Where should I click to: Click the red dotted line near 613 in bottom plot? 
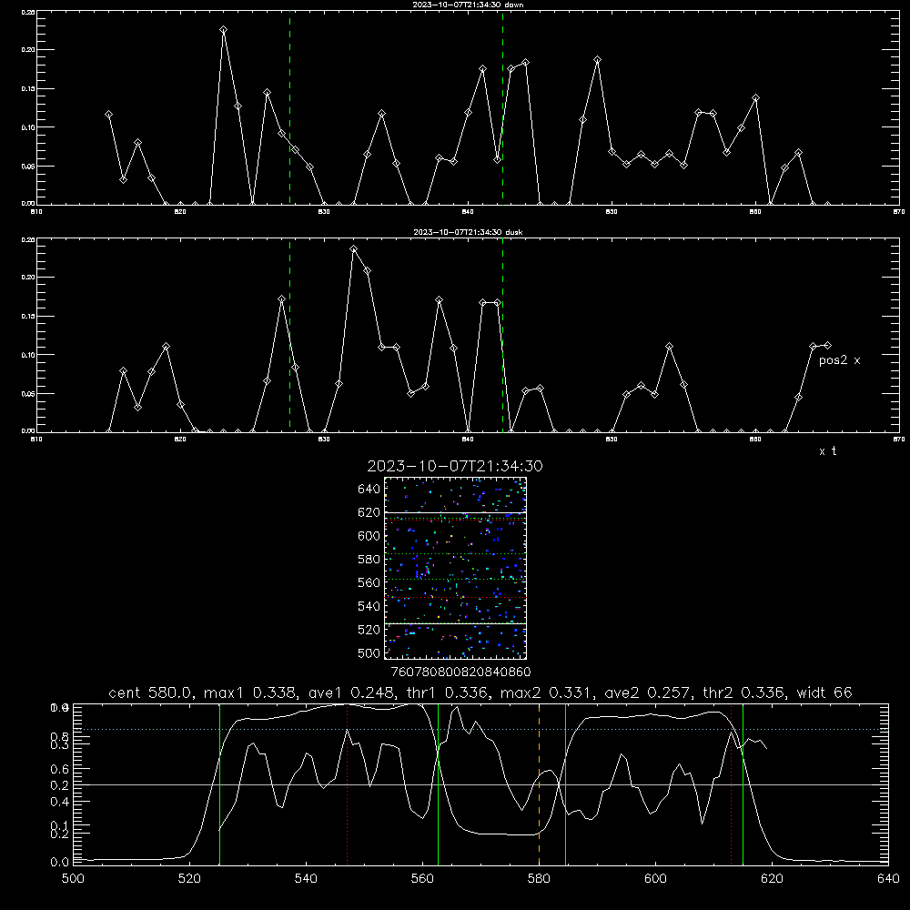click(x=732, y=784)
